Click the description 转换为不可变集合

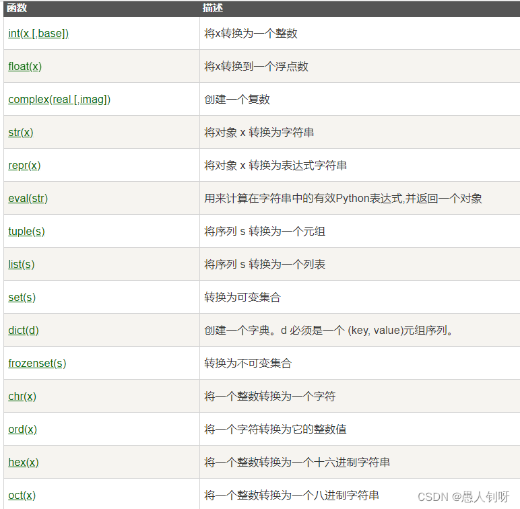tap(248, 363)
